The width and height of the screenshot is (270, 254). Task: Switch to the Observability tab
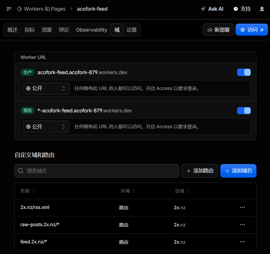[91, 30]
